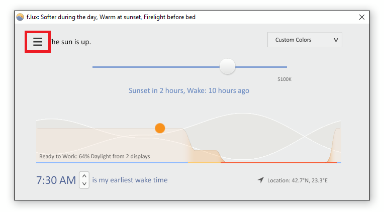Close the f.lux window

click(x=362, y=17)
